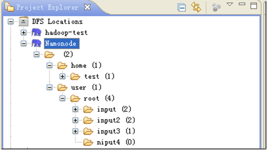This screenshot has width=267, height=150.
Task: Collapse the Namonode location node
Action: (24, 44)
